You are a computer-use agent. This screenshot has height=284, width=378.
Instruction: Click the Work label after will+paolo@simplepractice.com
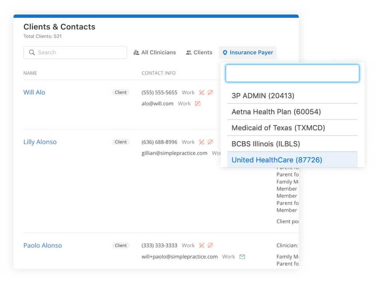229,256
